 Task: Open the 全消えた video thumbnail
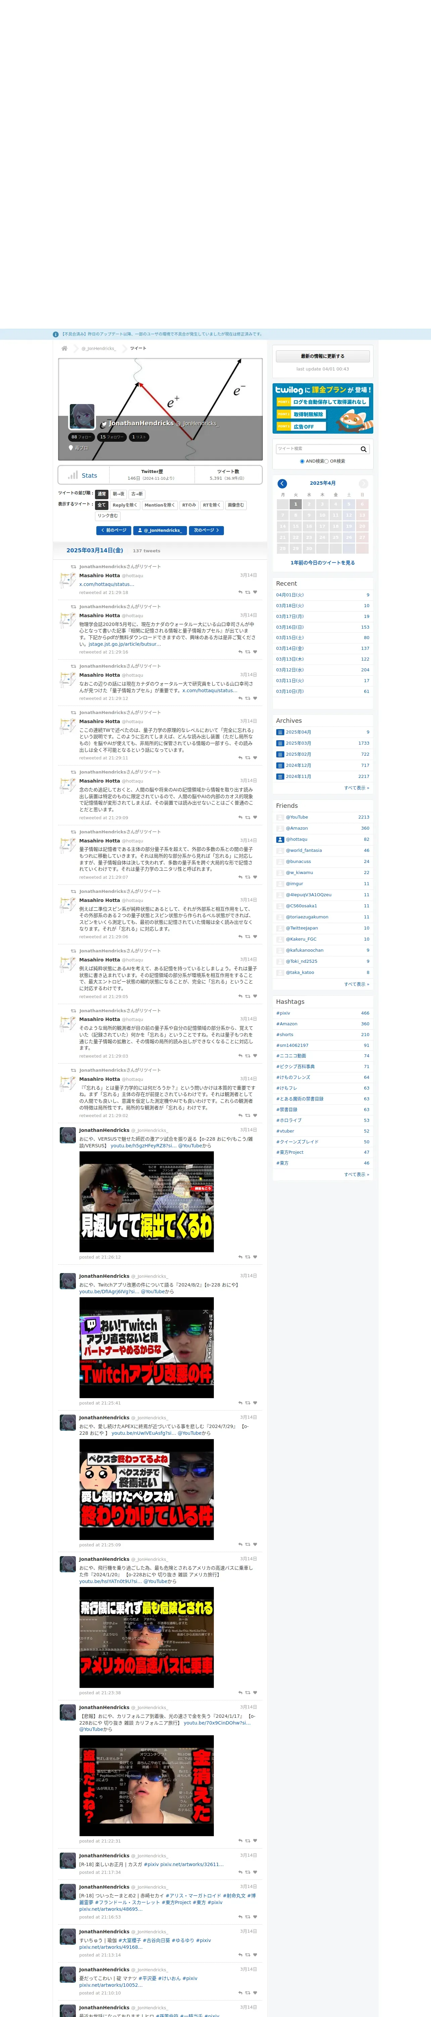click(146, 1785)
